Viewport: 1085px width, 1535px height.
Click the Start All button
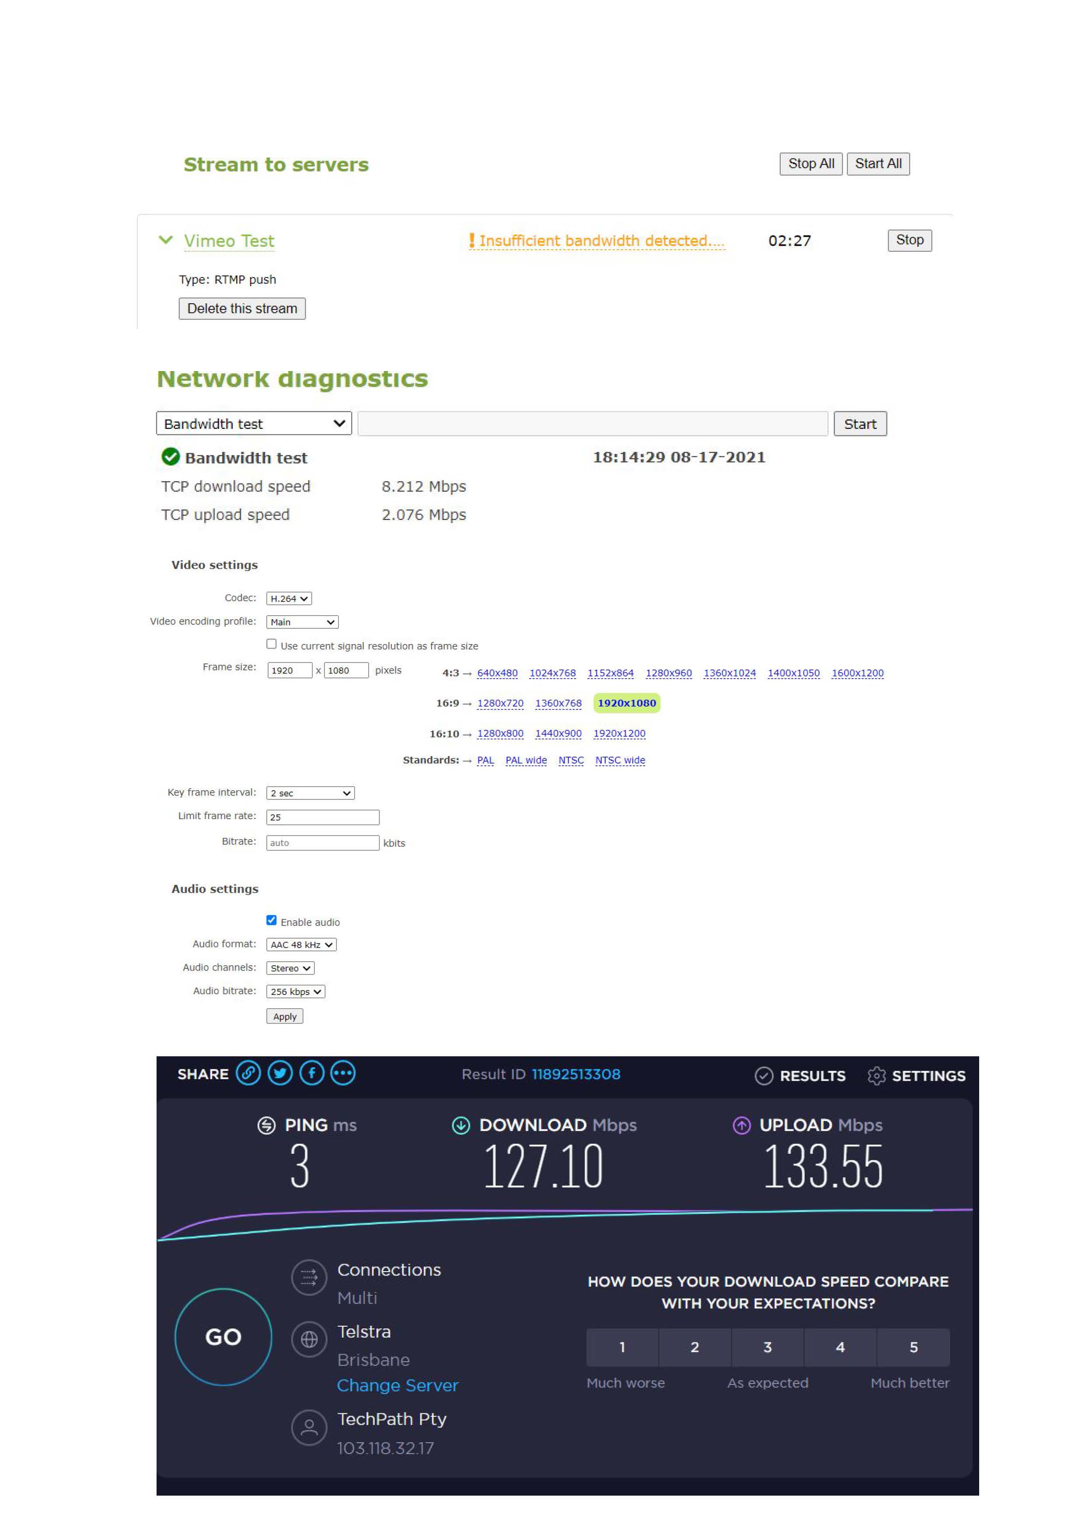(x=878, y=164)
